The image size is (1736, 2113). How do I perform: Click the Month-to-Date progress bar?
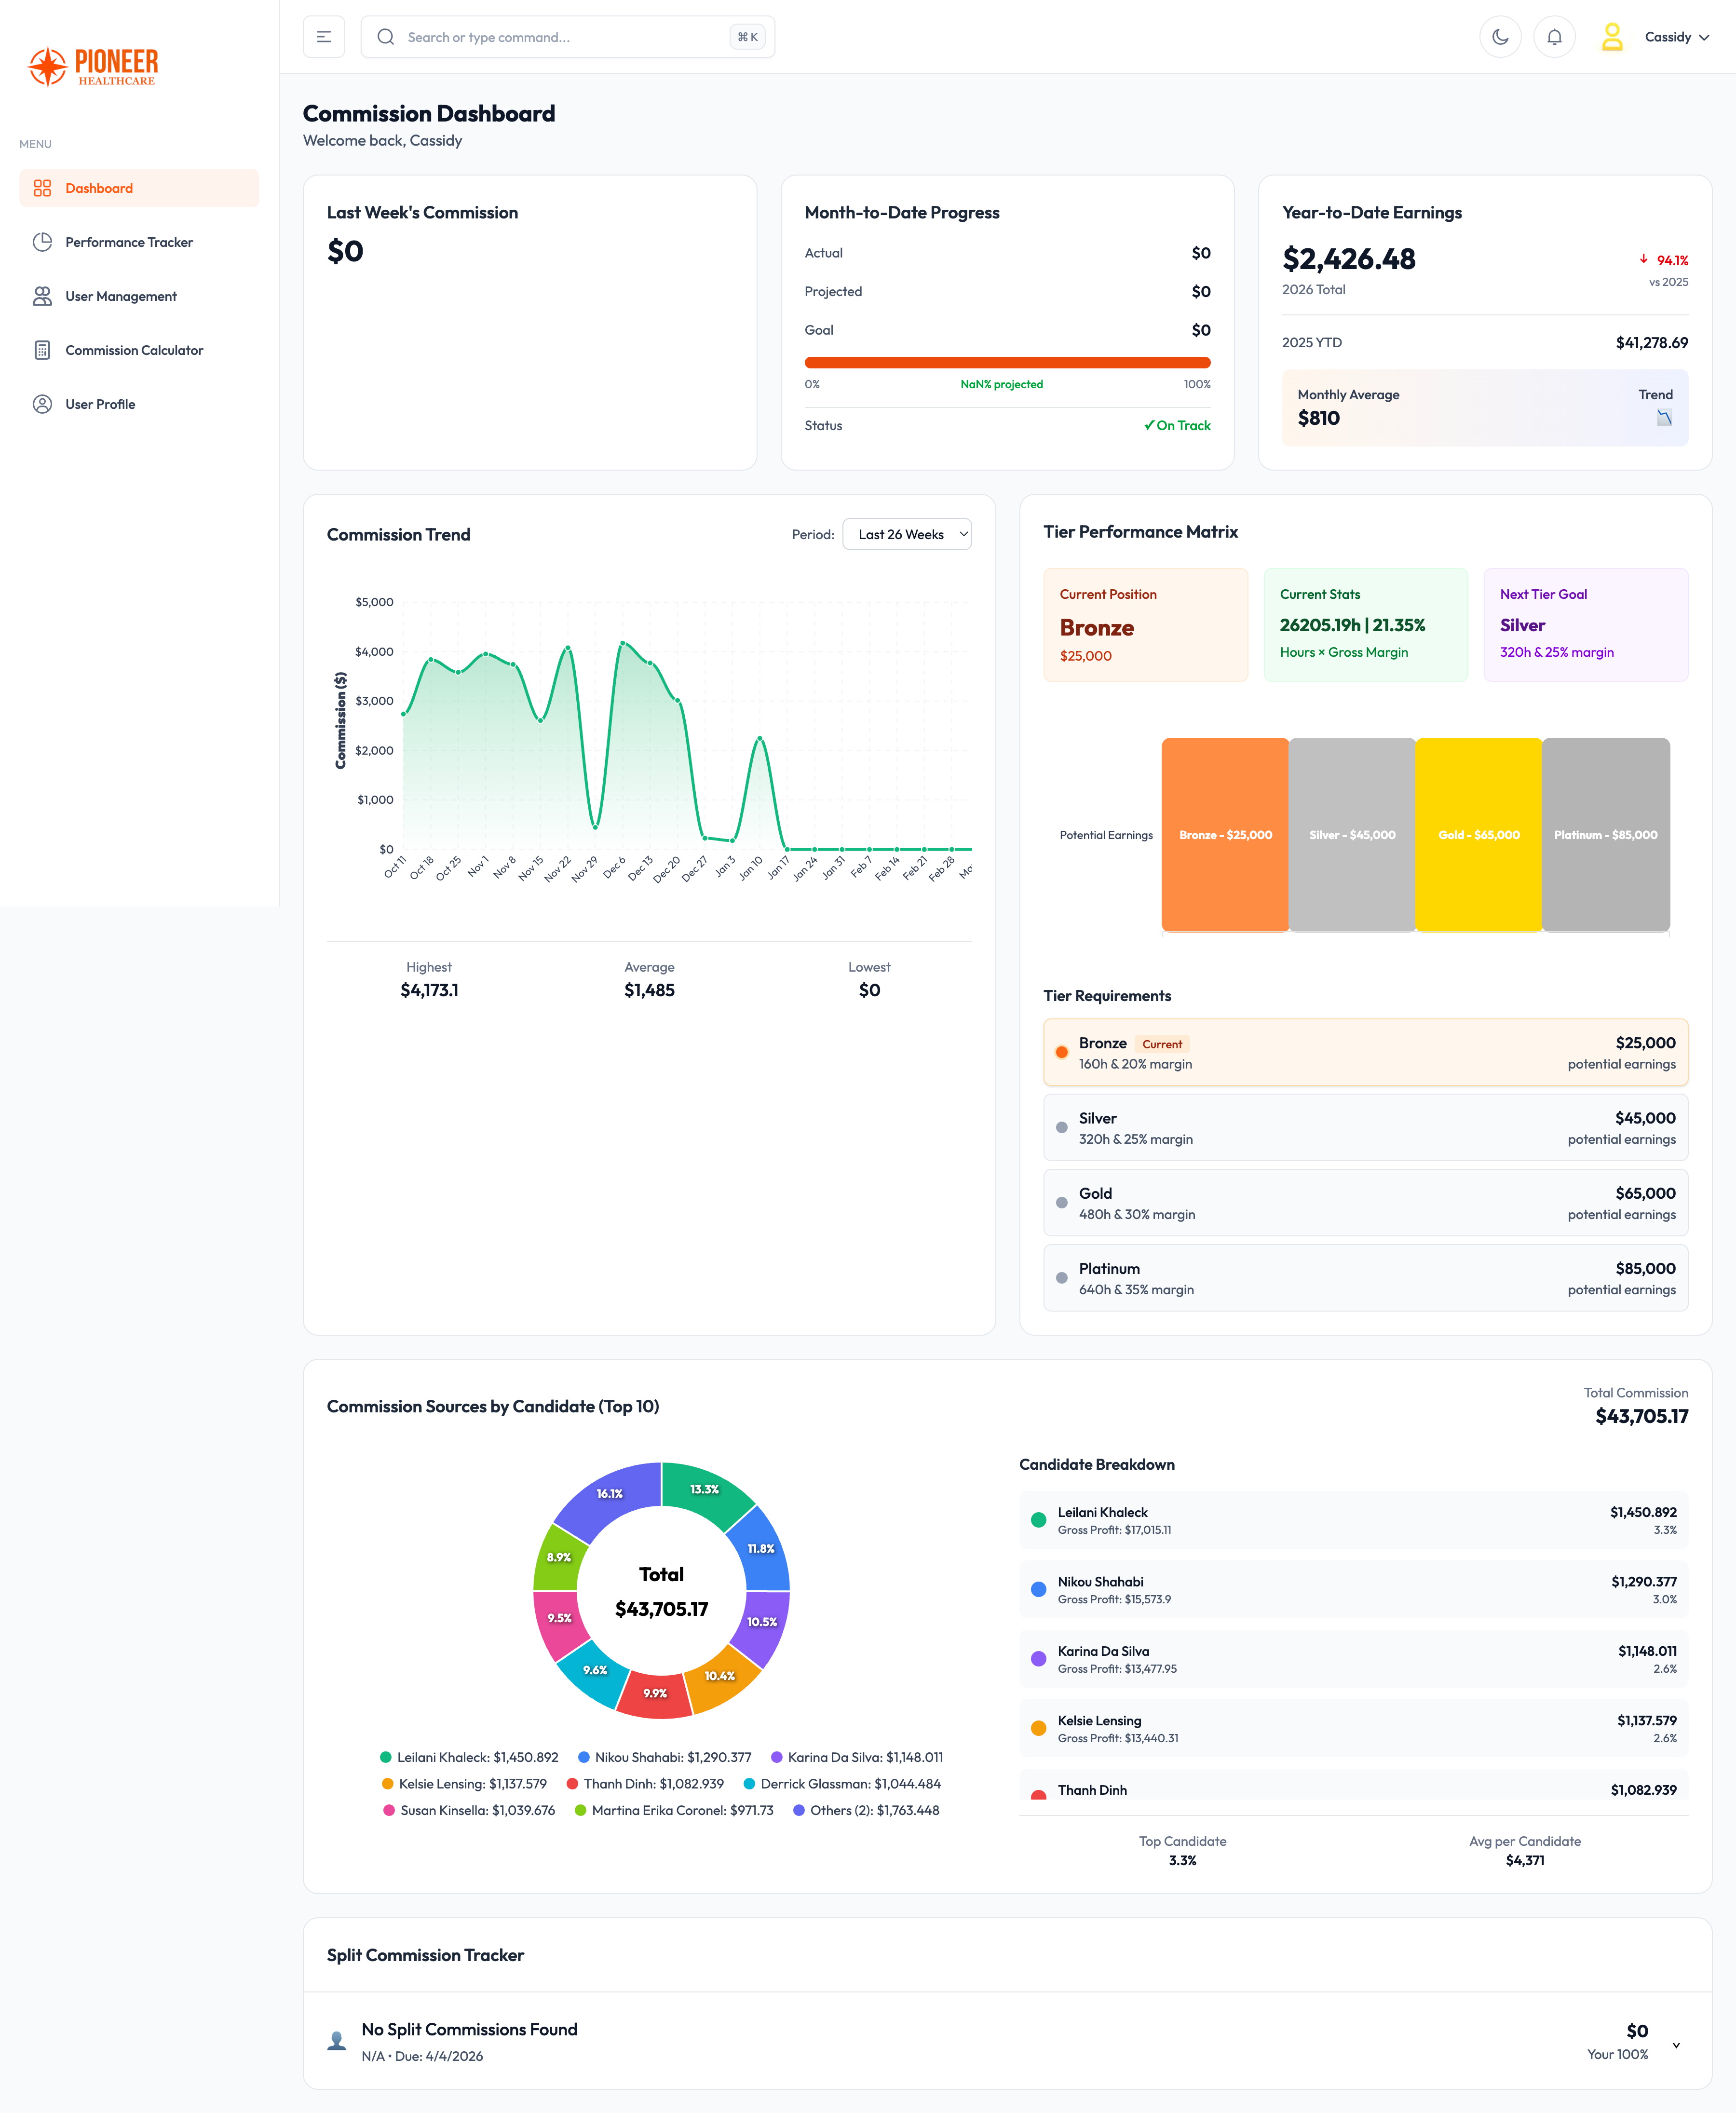click(x=1007, y=362)
